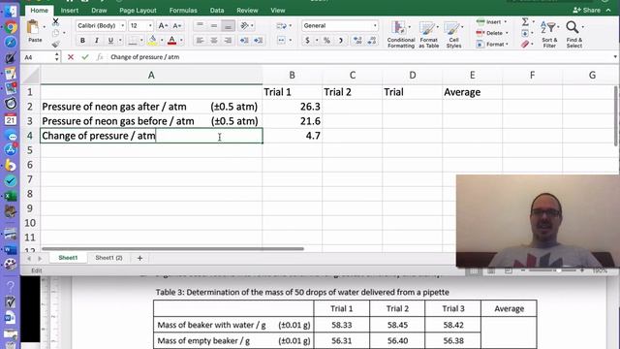Center text horizontally

(214, 40)
